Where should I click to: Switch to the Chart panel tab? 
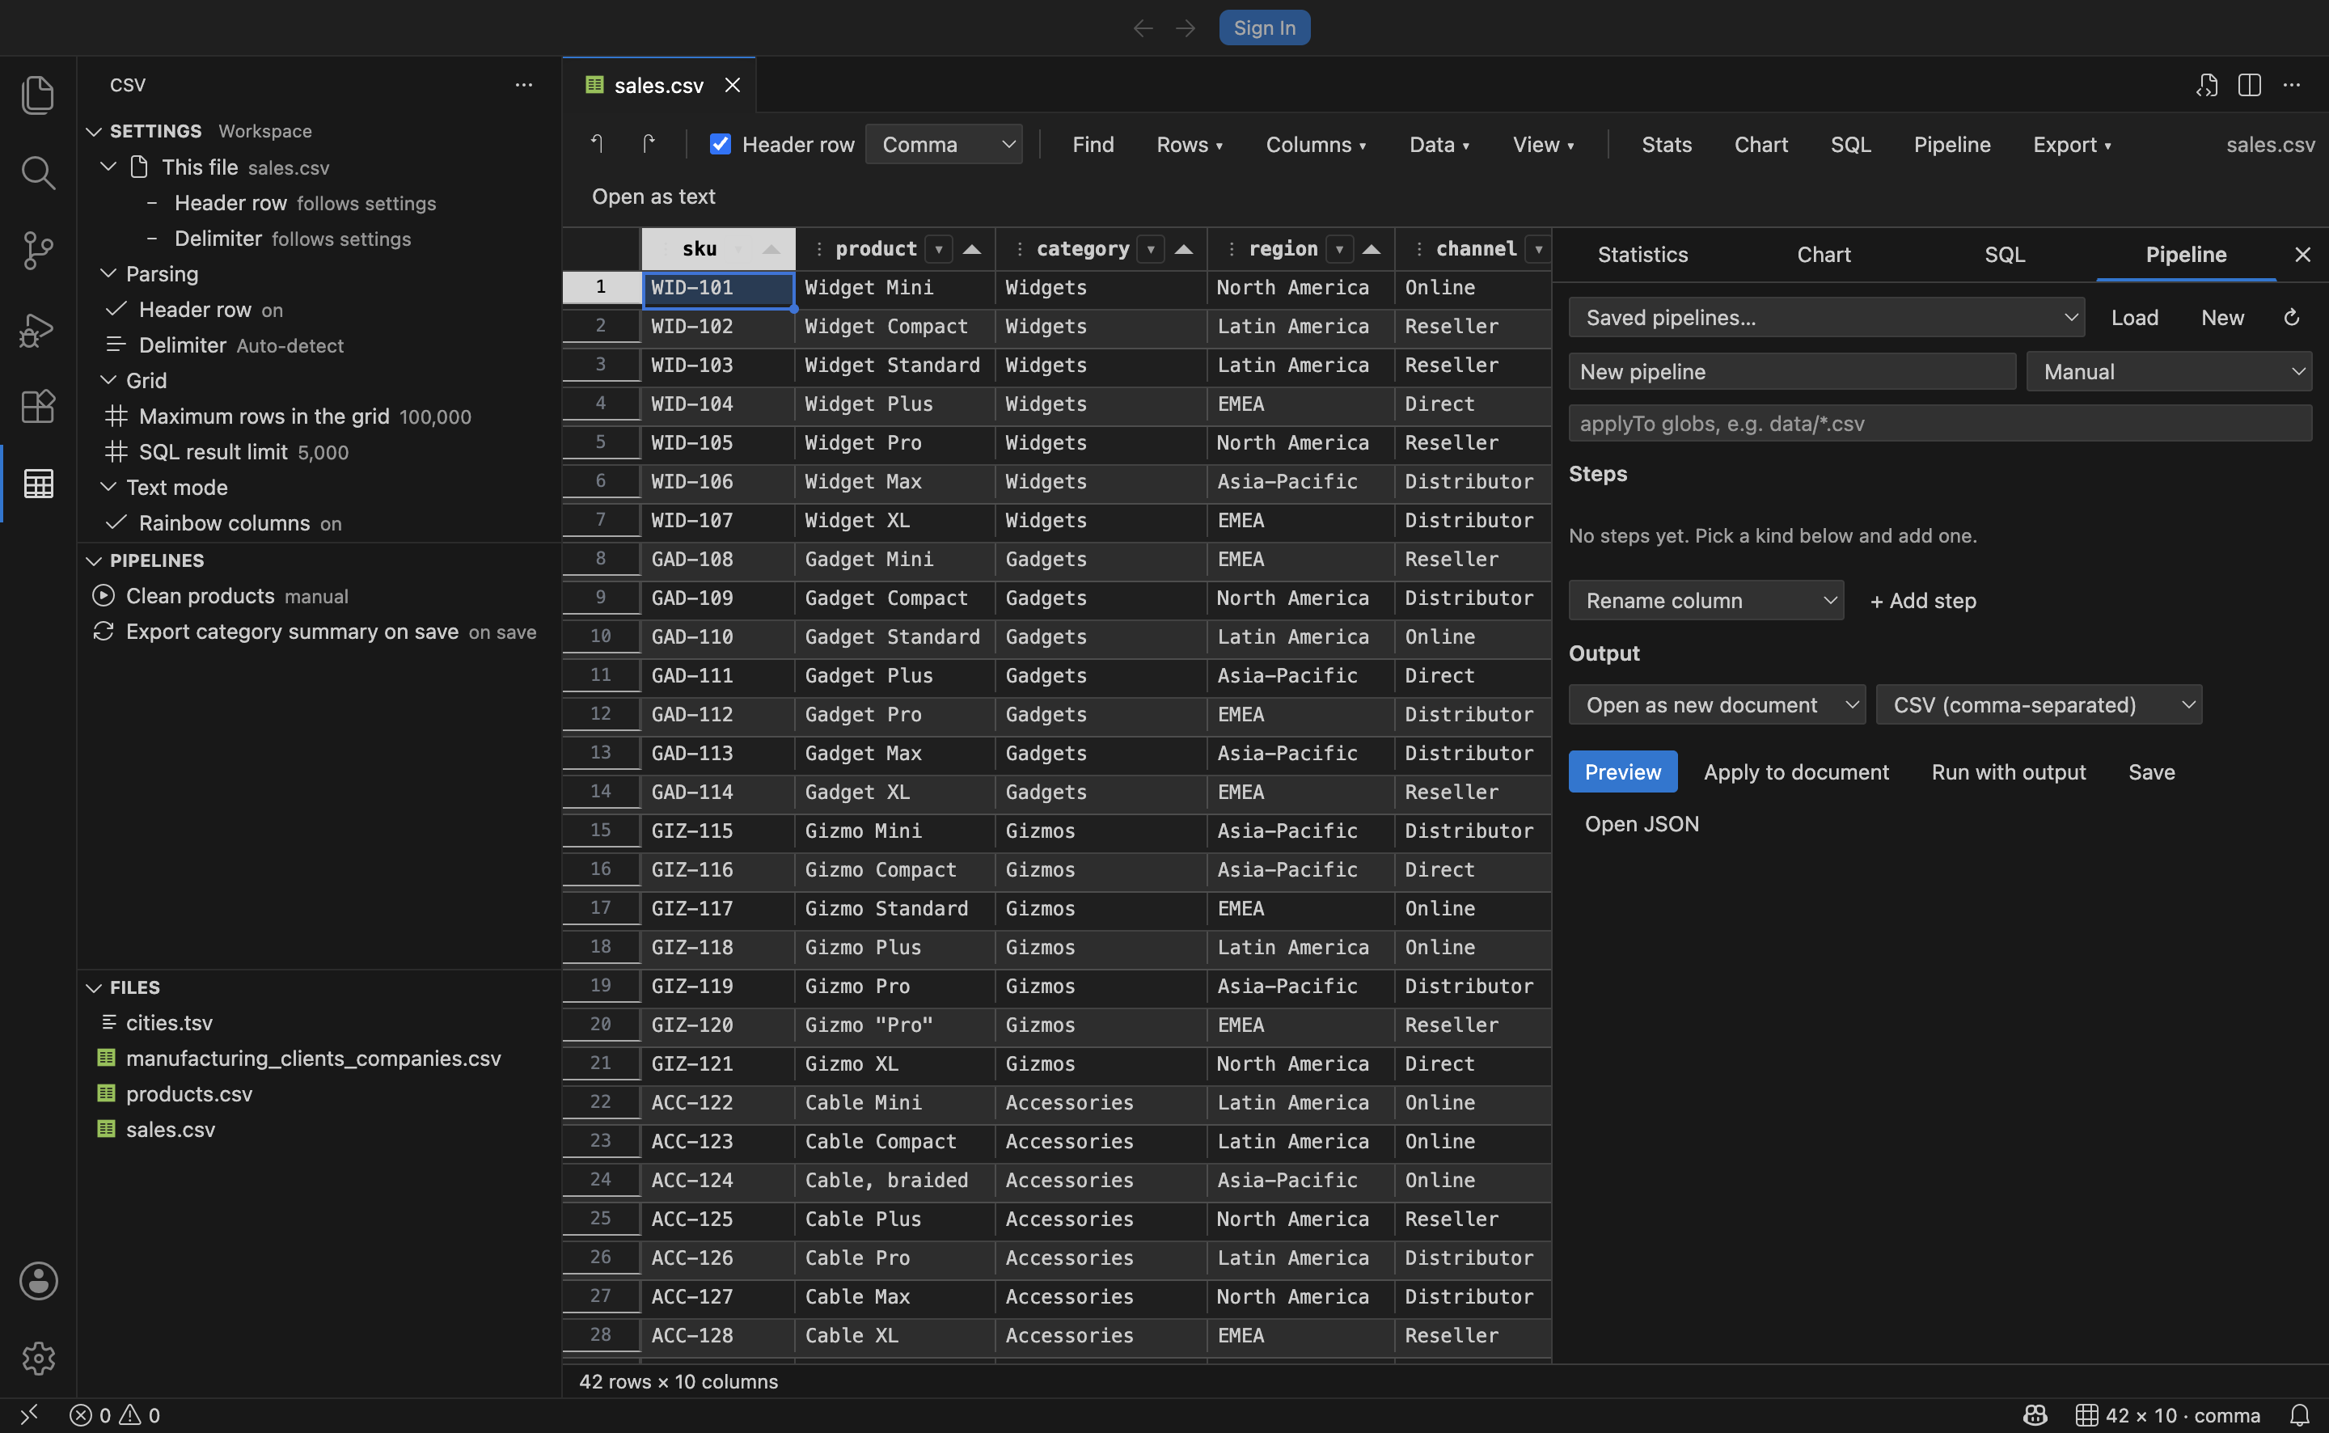pyautogui.click(x=1824, y=254)
